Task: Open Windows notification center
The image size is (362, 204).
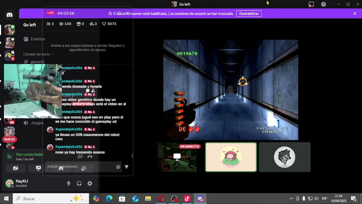Action: 354,199
